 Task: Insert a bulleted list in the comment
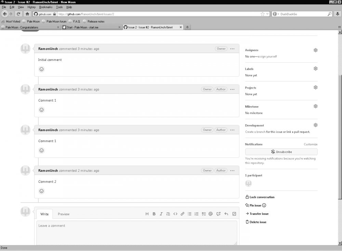pos(189,214)
